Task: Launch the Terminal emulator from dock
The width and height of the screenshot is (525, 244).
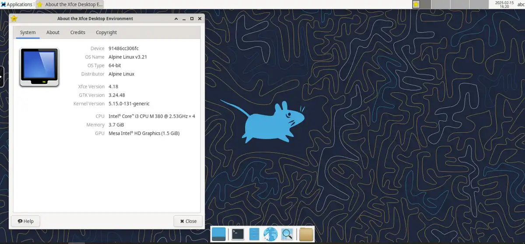Action: [238, 234]
